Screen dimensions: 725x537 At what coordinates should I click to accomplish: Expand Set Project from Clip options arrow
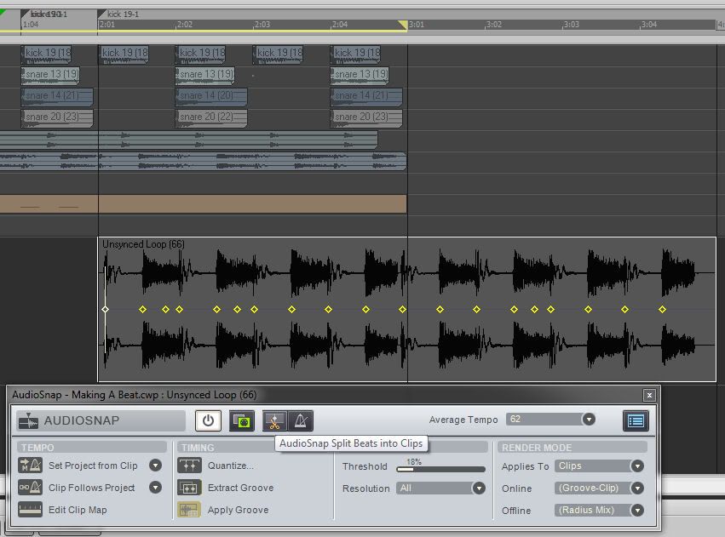(155, 466)
